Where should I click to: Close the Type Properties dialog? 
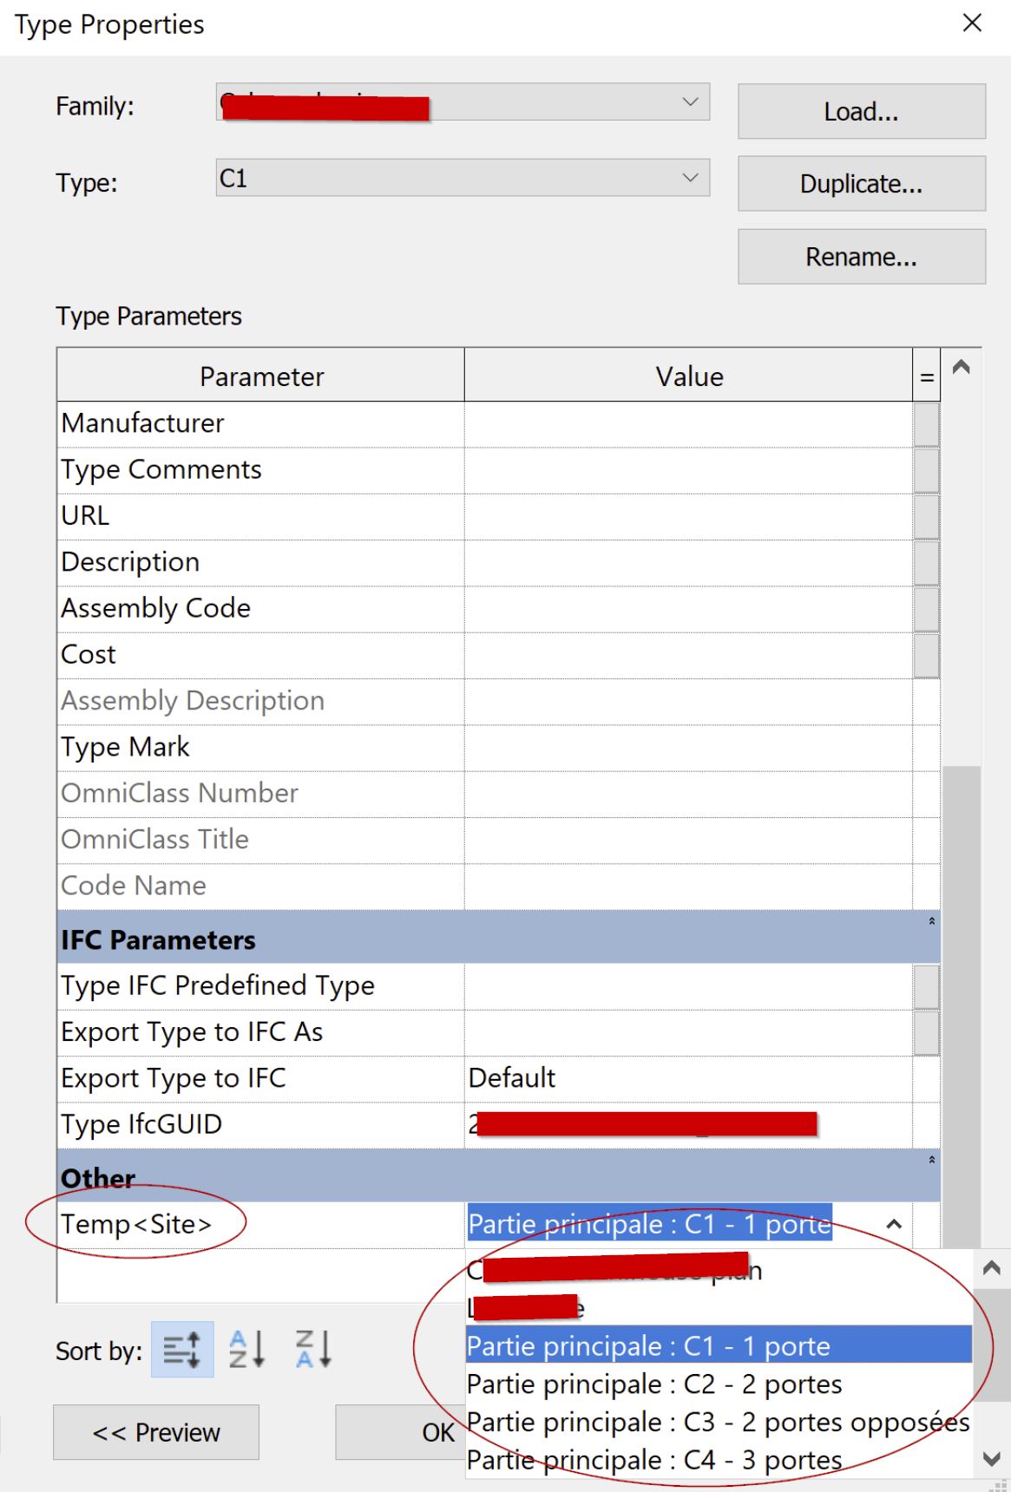[x=972, y=23]
